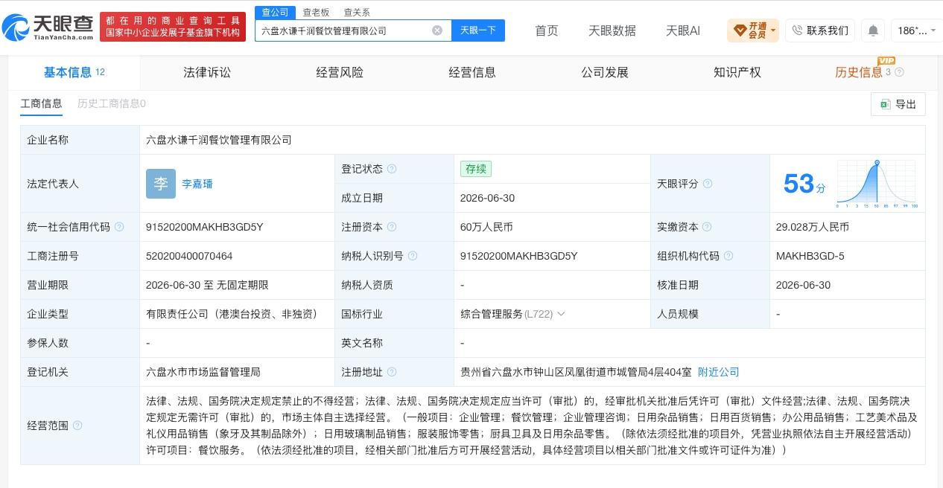943x488 pixels.
Task: Click company name 六盘水谦千润餐饮管理有限公司 in table
Action: click(x=219, y=140)
